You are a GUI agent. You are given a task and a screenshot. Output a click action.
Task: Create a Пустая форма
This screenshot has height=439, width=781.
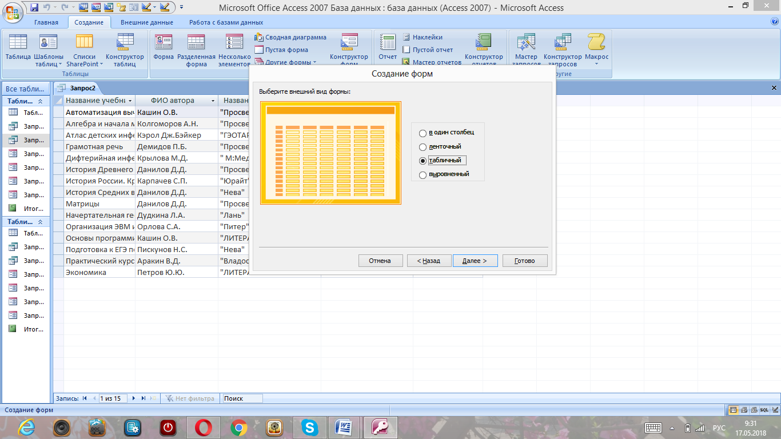(x=281, y=50)
